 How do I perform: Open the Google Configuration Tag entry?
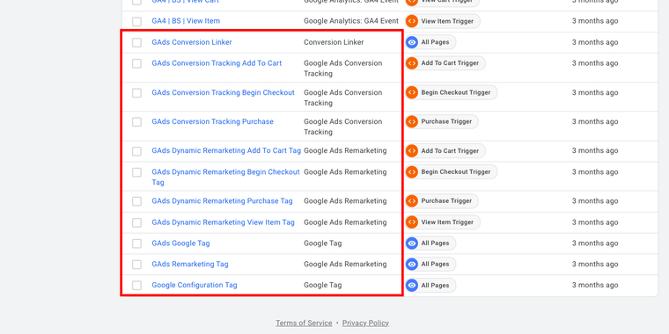tap(195, 285)
